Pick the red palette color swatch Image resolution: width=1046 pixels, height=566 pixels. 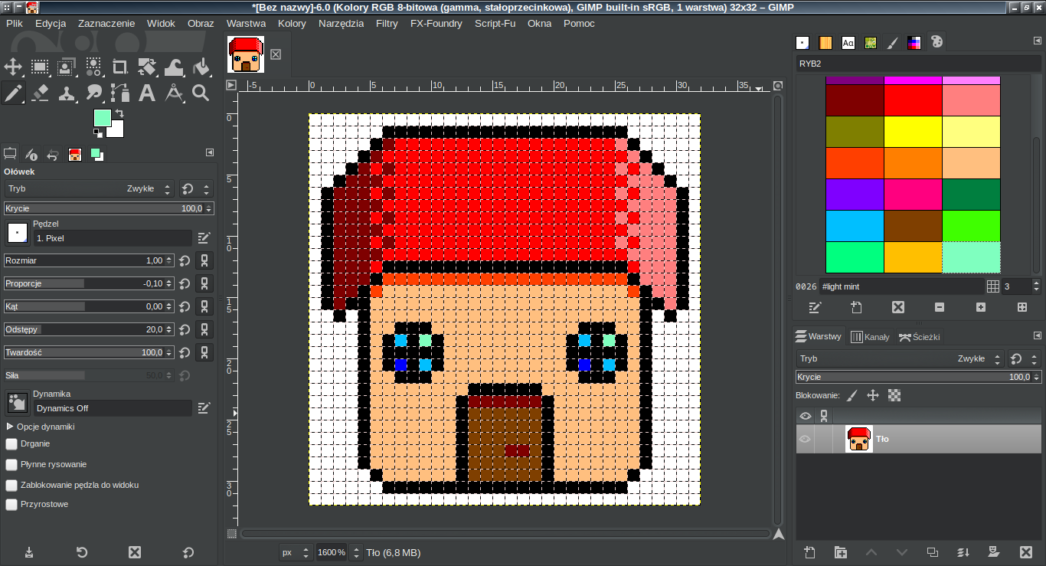click(x=913, y=100)
